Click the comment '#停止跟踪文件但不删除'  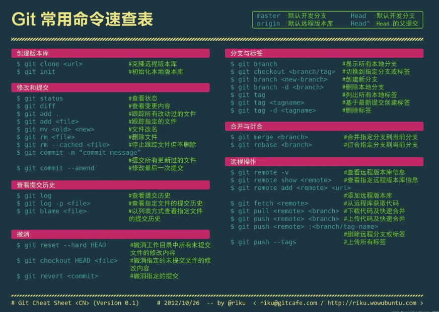point(163,145)
